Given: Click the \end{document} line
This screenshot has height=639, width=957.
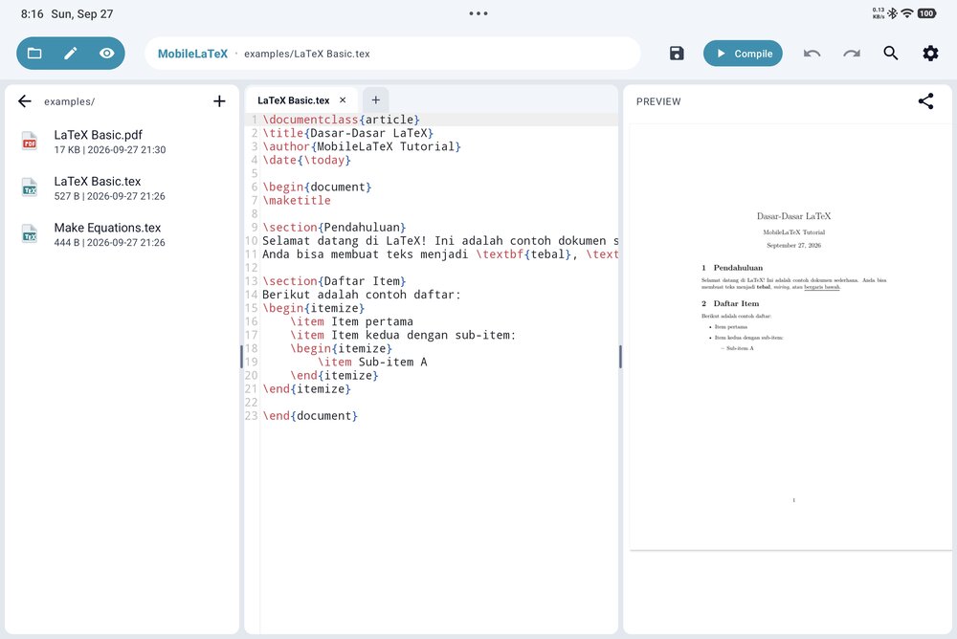Looking at the screenshot, I should (310, 415).
